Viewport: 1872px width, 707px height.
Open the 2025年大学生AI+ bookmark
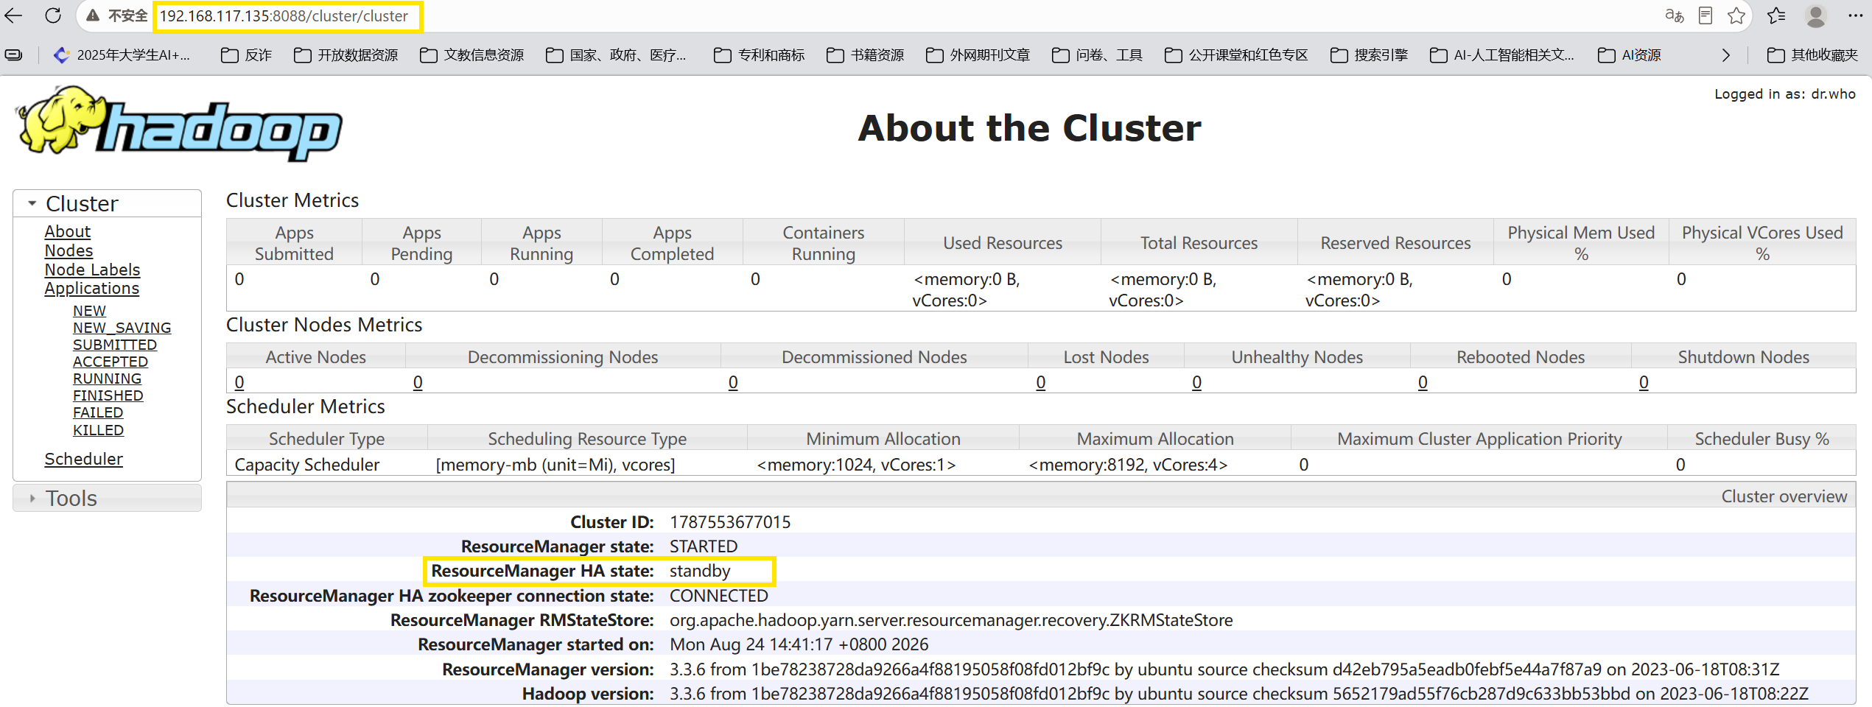pyautogui.click(x=122, y=55)
